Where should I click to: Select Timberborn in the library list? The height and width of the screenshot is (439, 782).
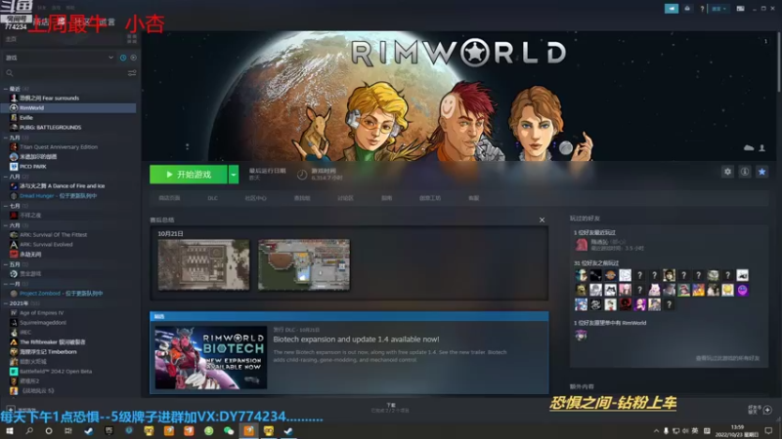(48, 352)
